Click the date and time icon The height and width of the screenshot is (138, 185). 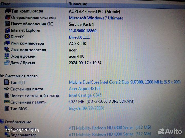7,63
